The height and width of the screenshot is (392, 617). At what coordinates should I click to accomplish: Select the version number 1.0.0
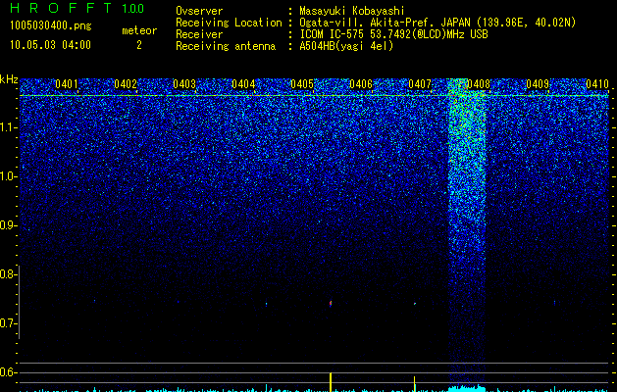(133, 8)
